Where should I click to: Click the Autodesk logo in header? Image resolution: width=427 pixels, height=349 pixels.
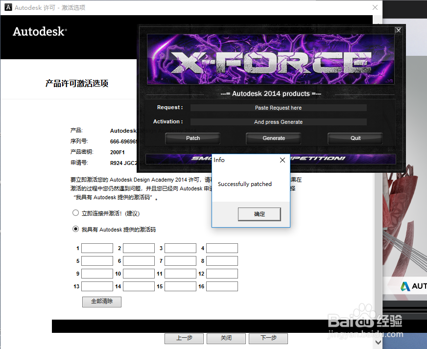[x=40, y=32]
